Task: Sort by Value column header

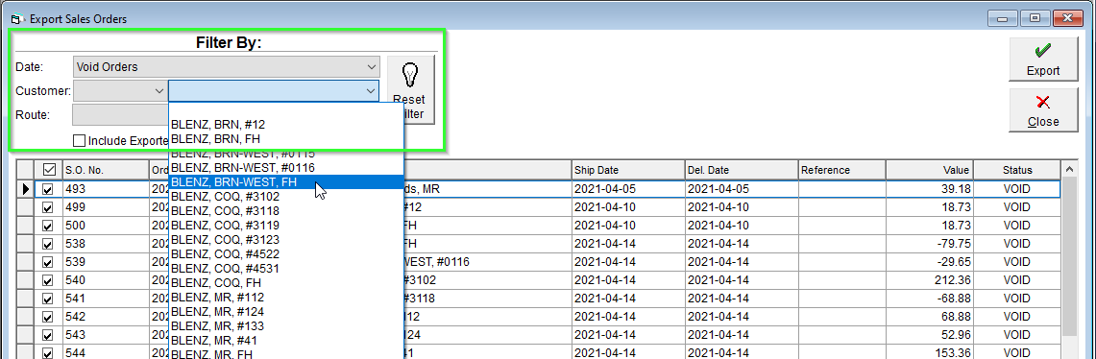Action: coord(930,170)
